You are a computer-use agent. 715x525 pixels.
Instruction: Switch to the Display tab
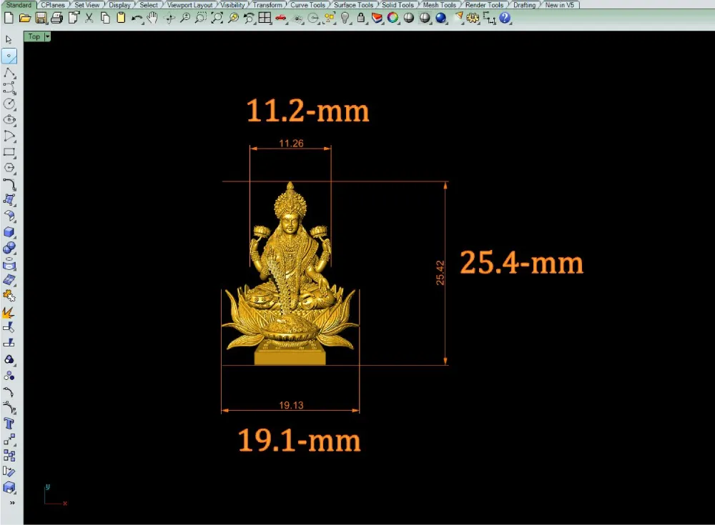click(x=119, y=4)
